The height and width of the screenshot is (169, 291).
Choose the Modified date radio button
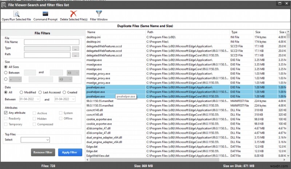click(x=21, y=92)
